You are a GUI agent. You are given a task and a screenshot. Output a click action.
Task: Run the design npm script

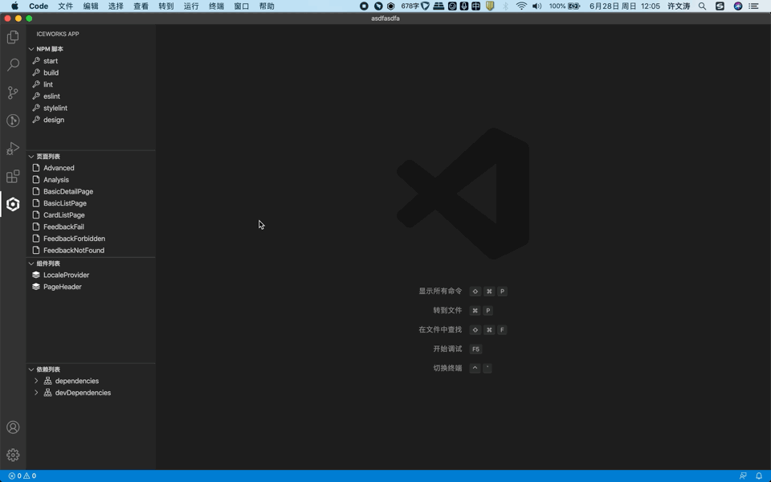(91, 120)
